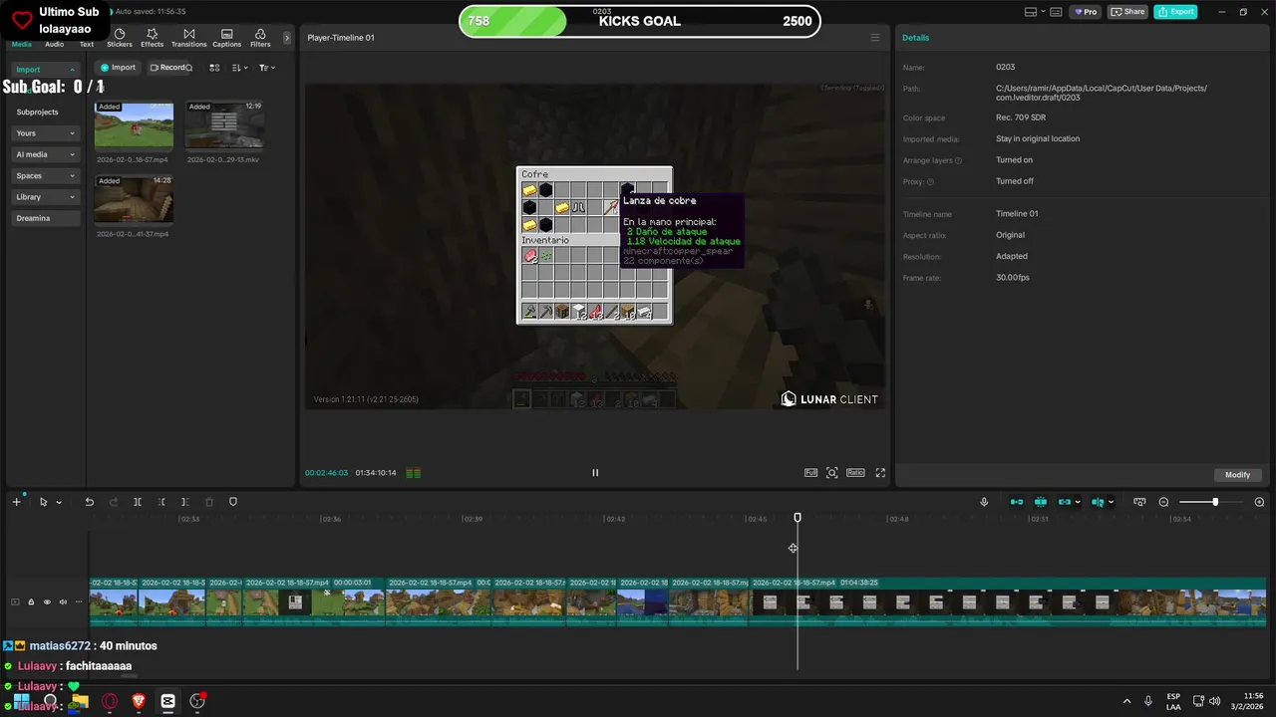Zoom out the timeline
This screenshot has height=717, width=1276.
(1163, 502)
